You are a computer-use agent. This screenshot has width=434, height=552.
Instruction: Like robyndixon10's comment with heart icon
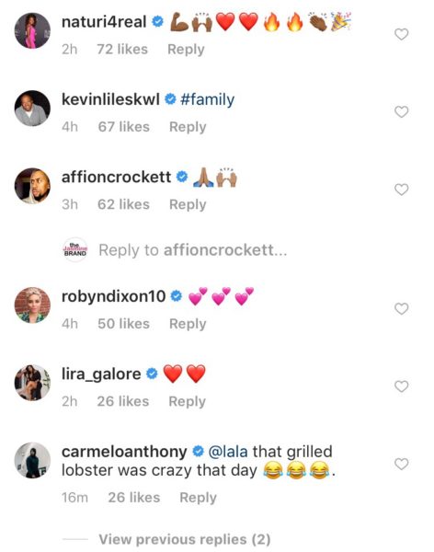[401, 309]
